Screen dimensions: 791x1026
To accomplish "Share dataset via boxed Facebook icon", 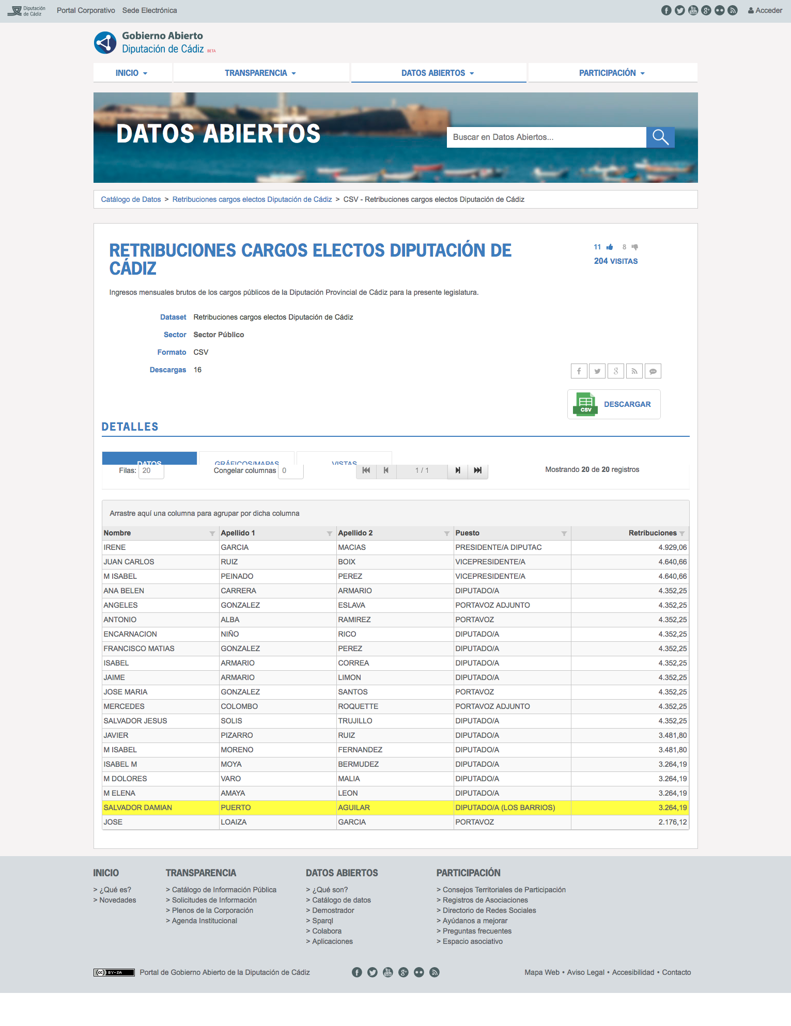I will [x=579, y=371].
